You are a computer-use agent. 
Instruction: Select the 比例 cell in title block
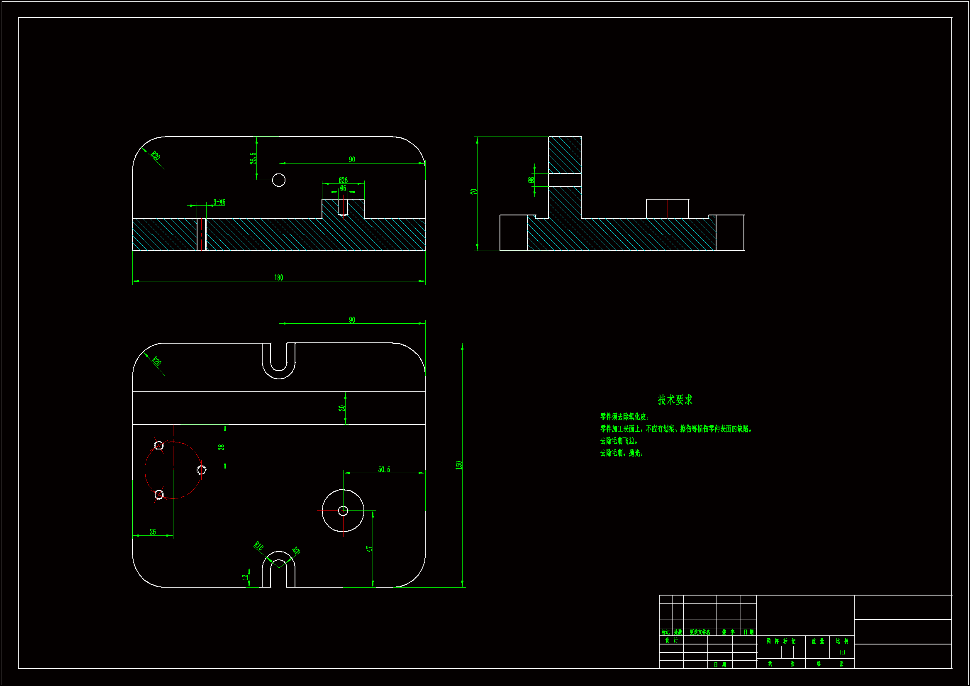tap(842, 641)
